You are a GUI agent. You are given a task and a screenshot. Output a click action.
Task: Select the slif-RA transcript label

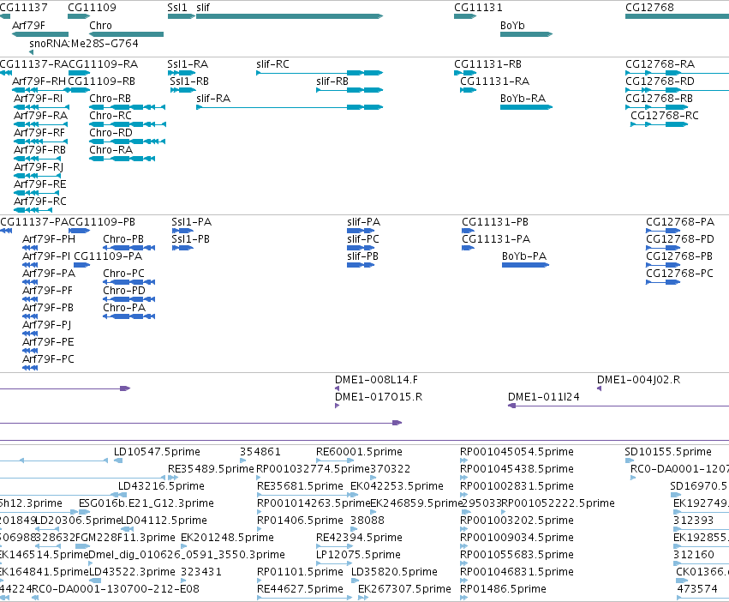click(213, 99)
